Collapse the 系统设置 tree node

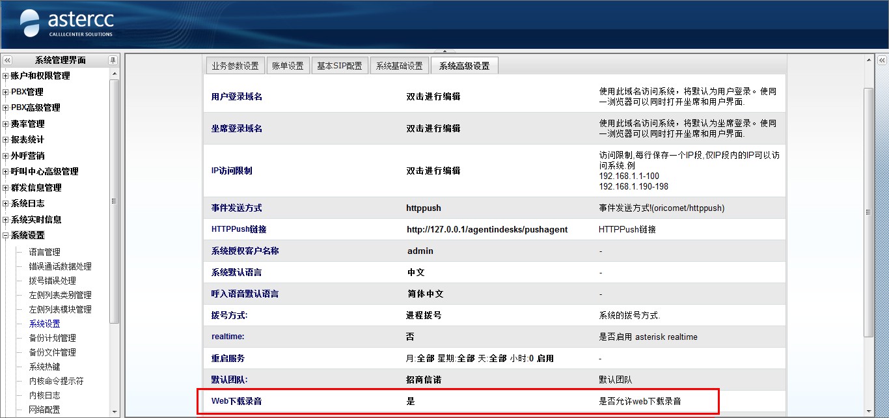tap(6, 236)
